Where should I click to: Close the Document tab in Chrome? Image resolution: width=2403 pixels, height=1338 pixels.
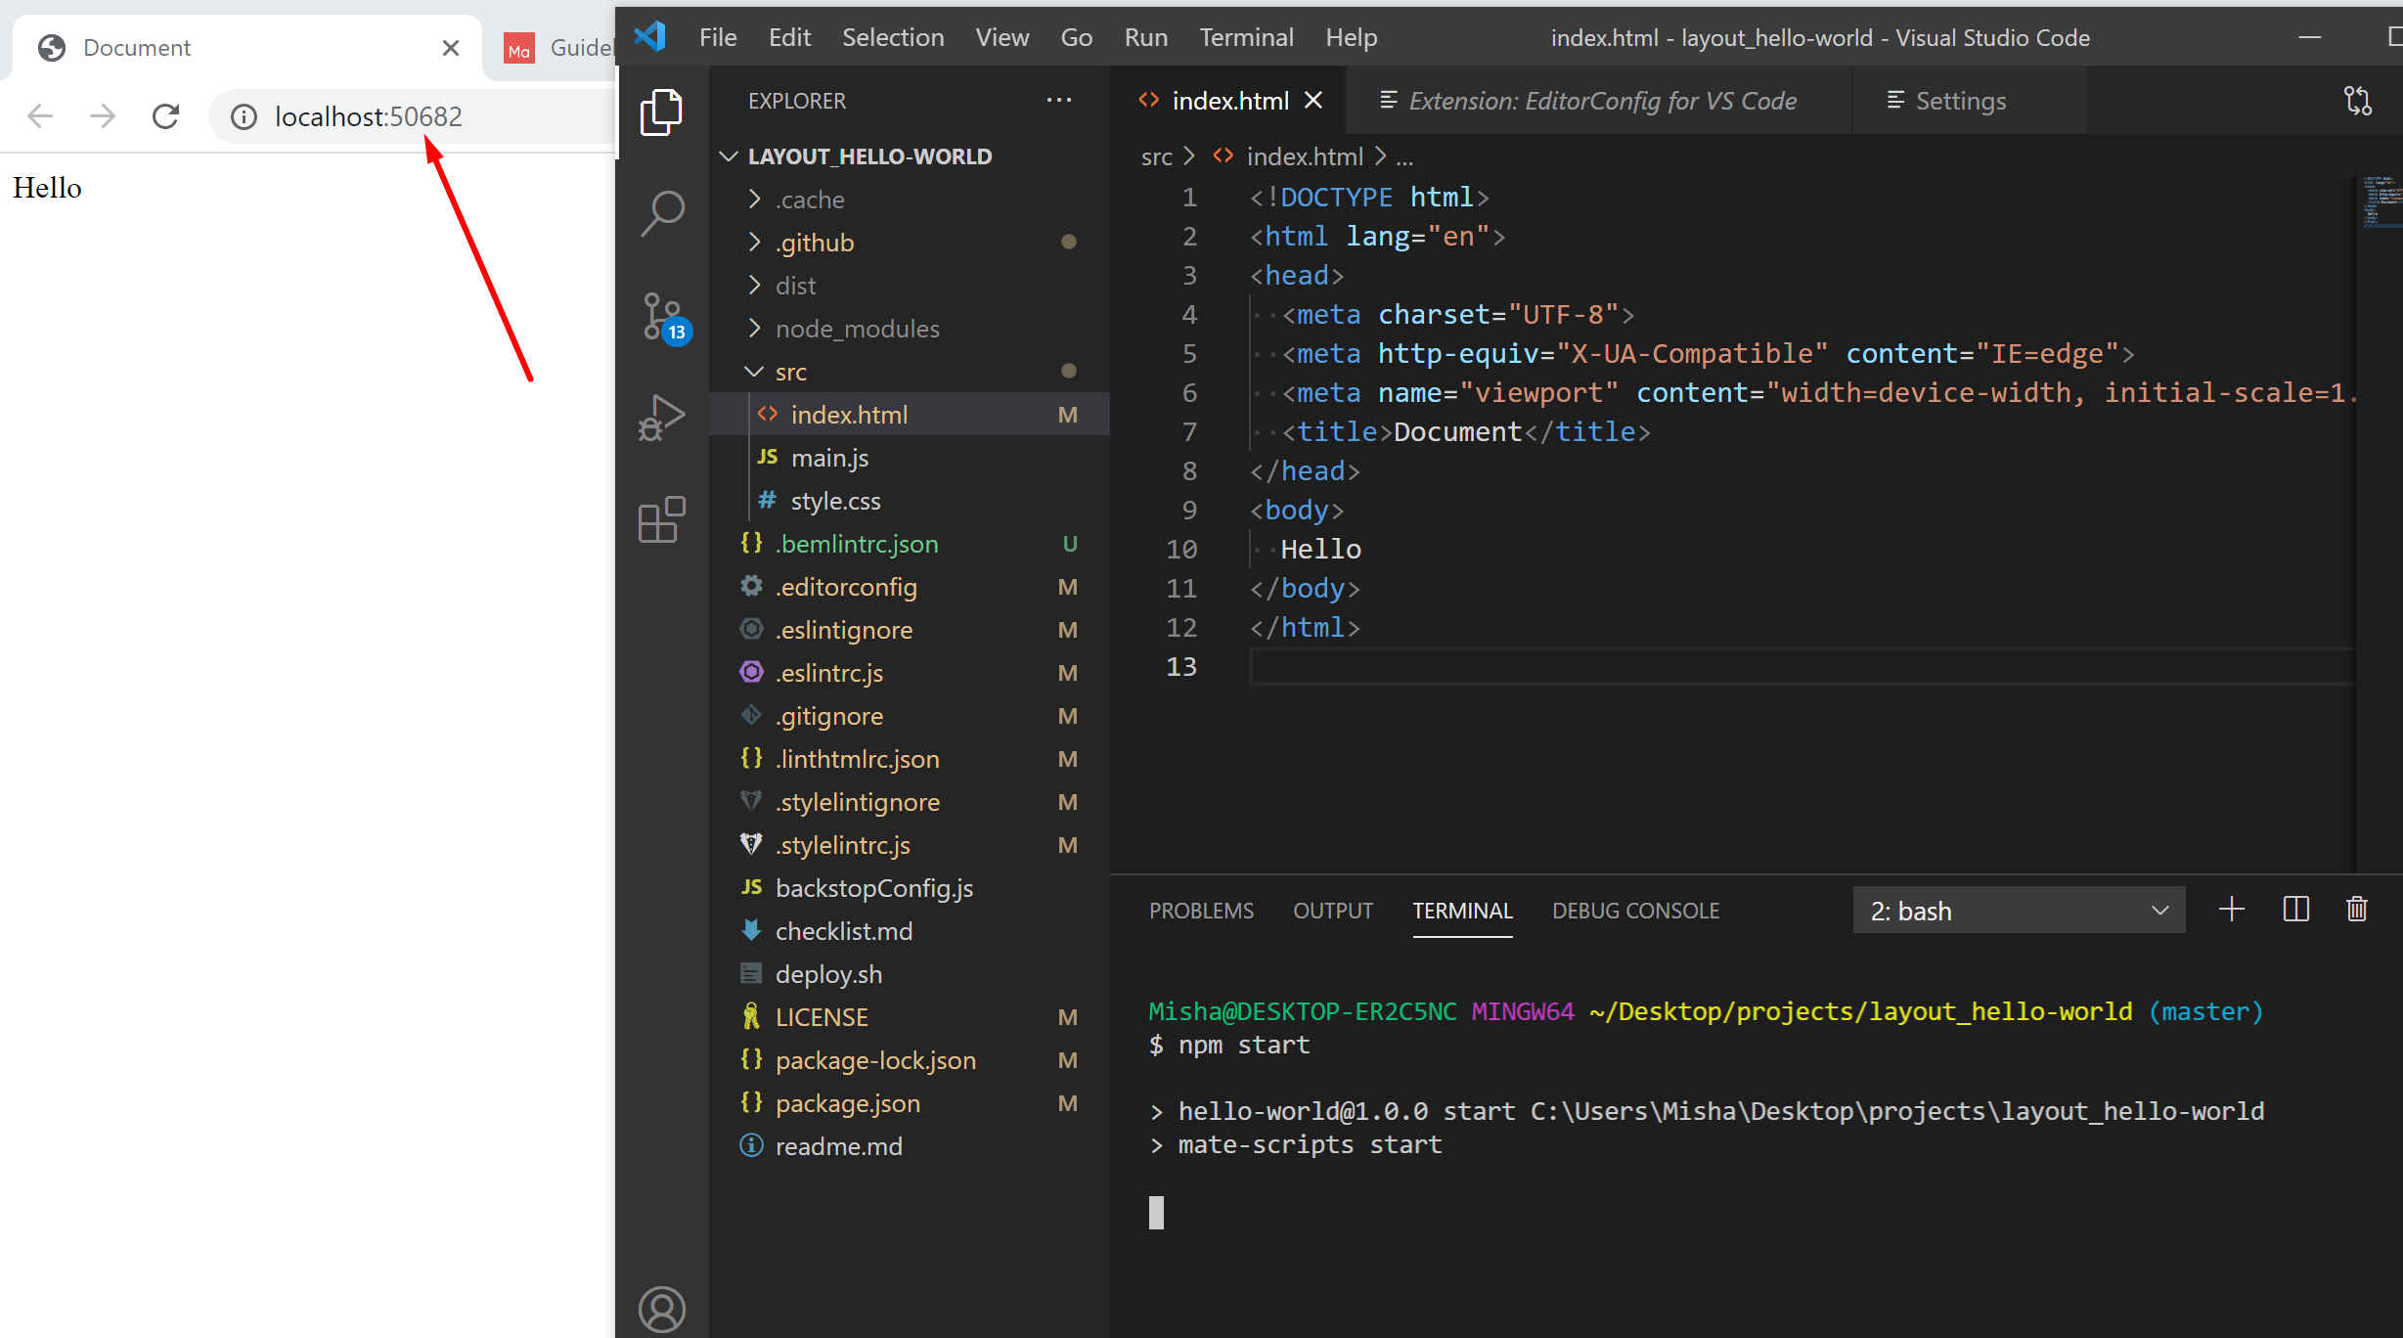pyautogui.click(x=451, y=48)
